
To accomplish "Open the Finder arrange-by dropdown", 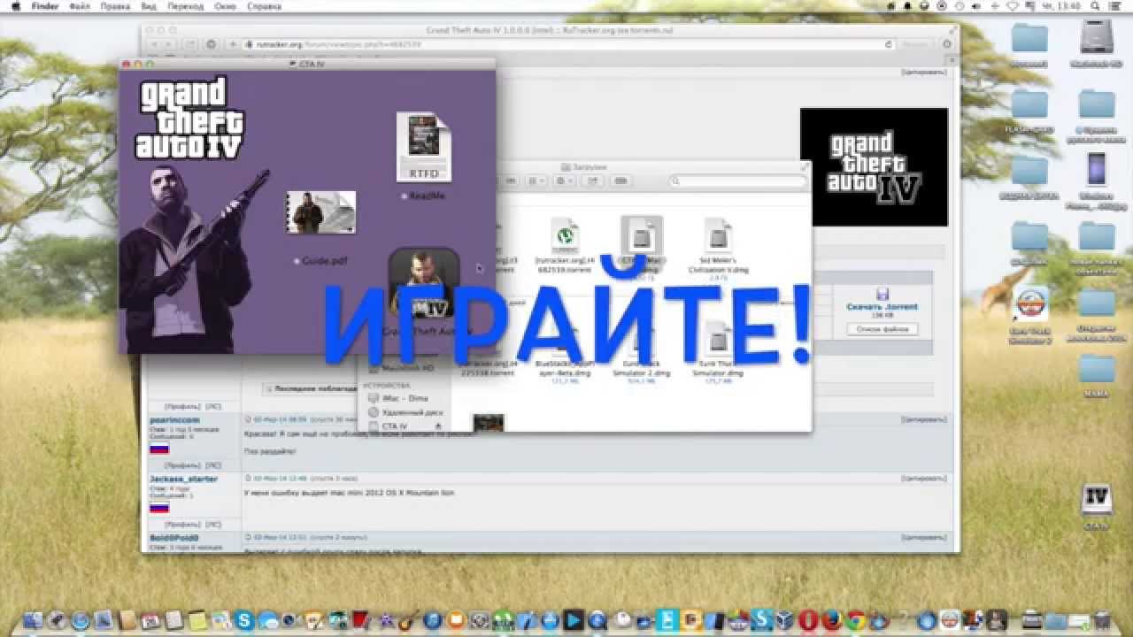I will [536, 180].
